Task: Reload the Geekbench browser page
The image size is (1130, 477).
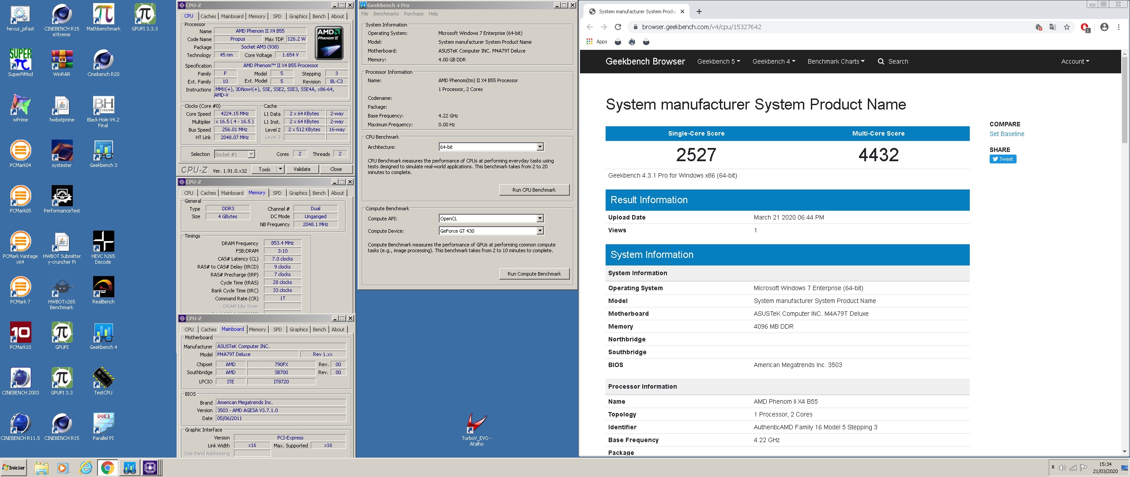Action: (x=618, y=27)
